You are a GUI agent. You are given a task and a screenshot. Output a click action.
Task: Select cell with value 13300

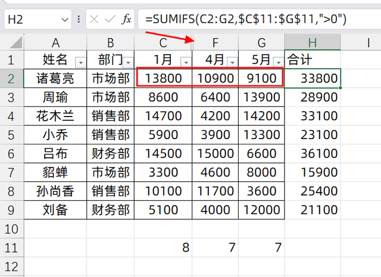261,134
